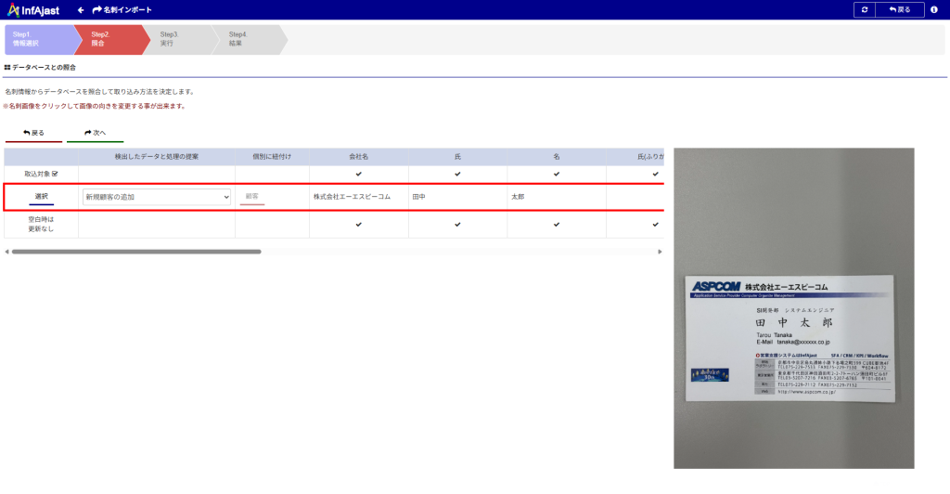Select the Step3 実行 step
Image resolution: width=950 pixels, height=494 pixels.
click(x=176, y=39)
